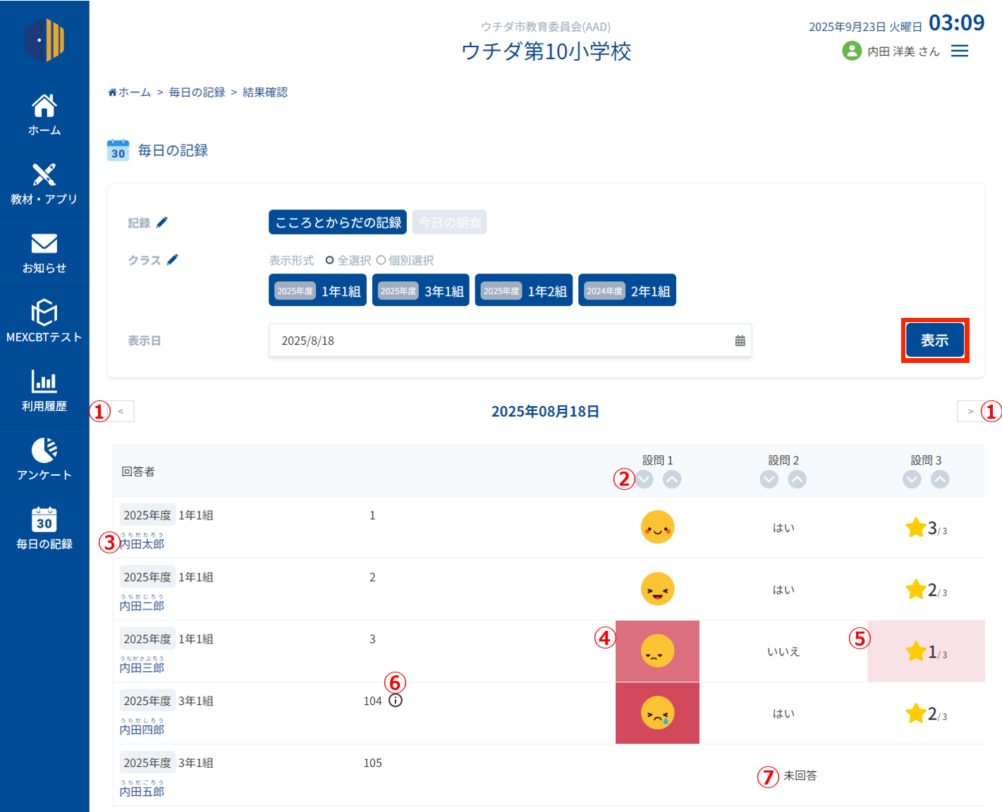The height and width of the screenshot is (812, 1002).
Task: Click the calendar icon in date field
Action: coord(740,341)
